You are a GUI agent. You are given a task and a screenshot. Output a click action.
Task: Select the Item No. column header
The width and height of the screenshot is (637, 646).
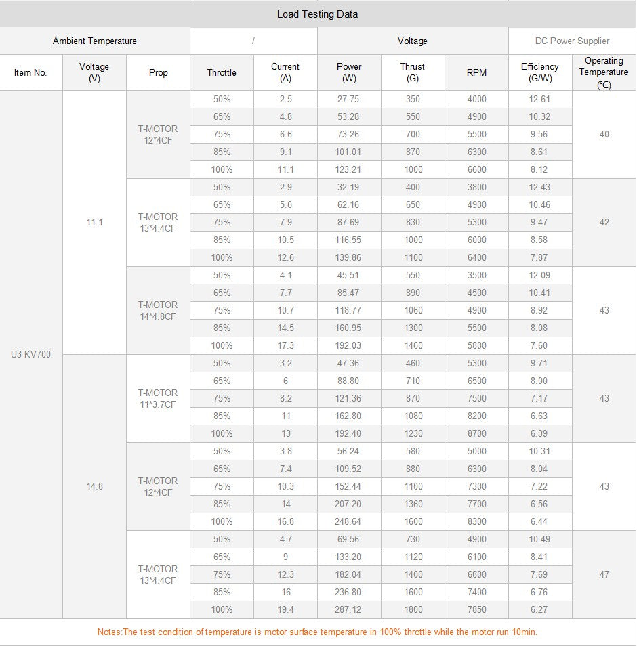coord(30,72)
